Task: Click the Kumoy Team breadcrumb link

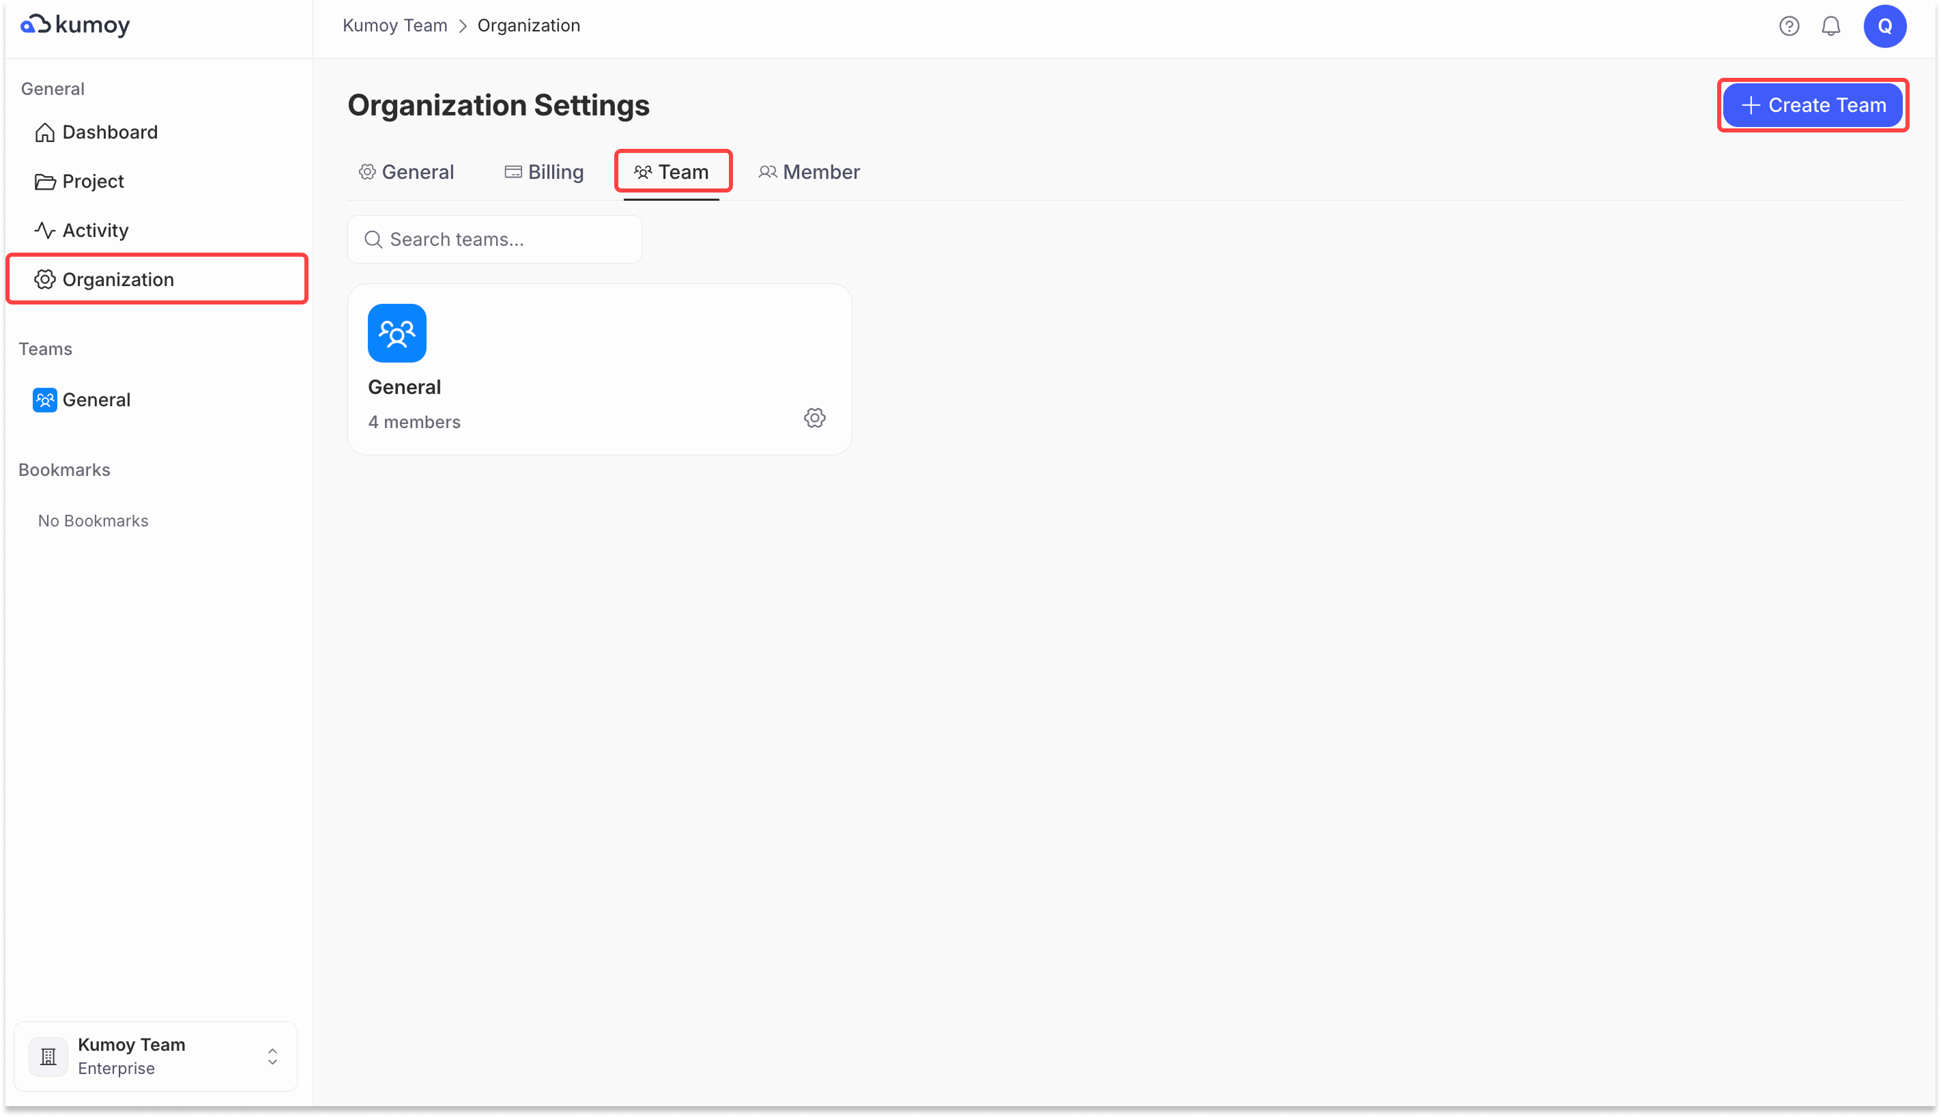Action: pyautogui.click(x=394, y=26)
